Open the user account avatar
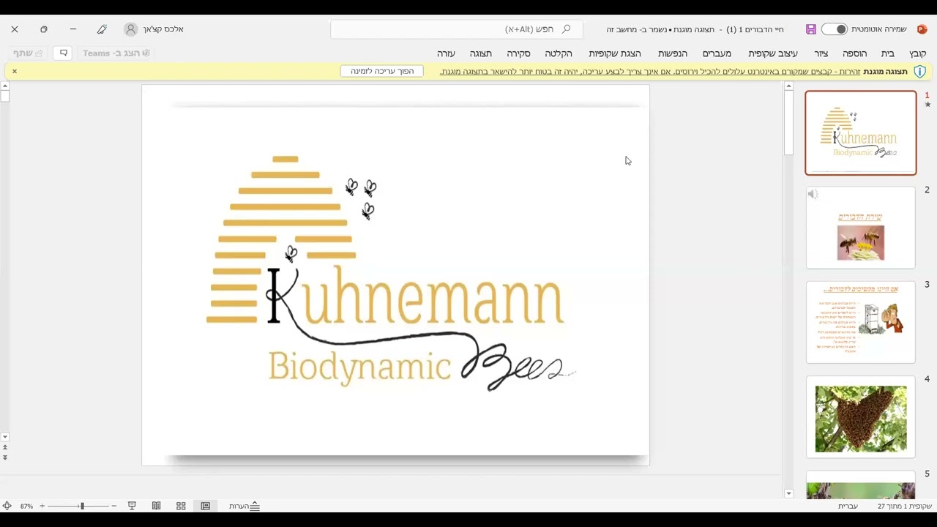Screen dimensions: 937x527 (131, 29)
